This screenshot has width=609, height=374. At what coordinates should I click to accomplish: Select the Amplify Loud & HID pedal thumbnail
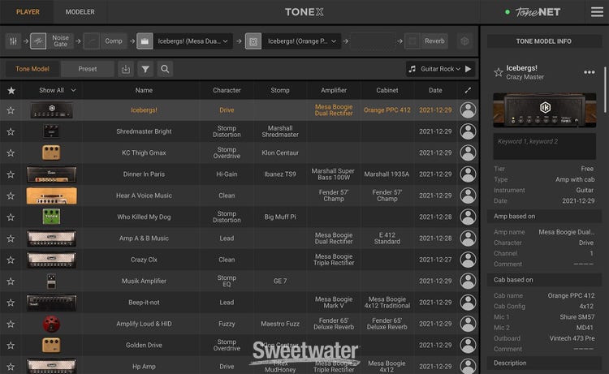51,324
